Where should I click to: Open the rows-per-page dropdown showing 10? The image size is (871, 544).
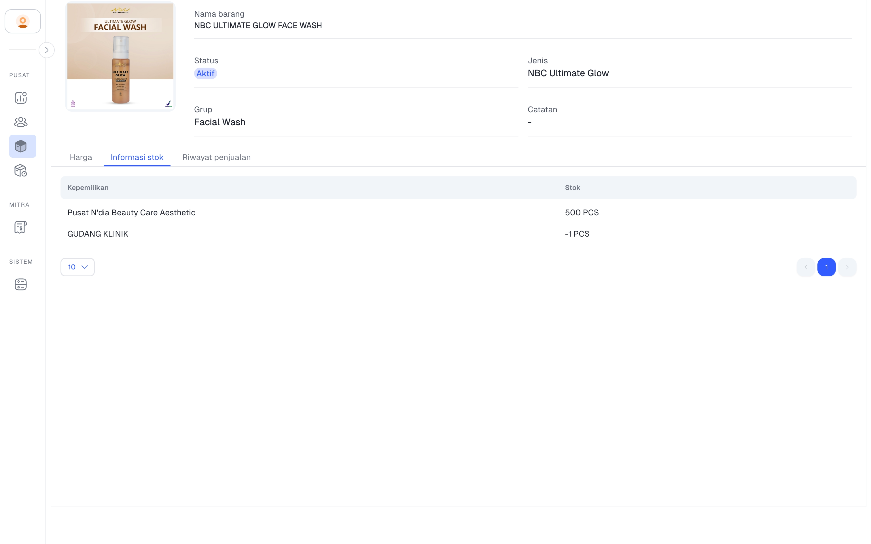(78, 267)
